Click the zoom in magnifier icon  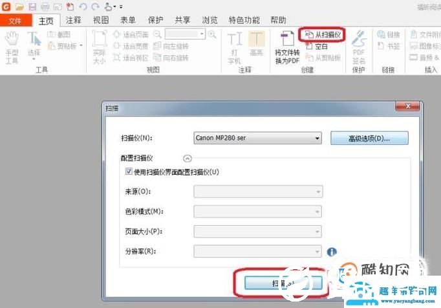click(x=212, y=34)
